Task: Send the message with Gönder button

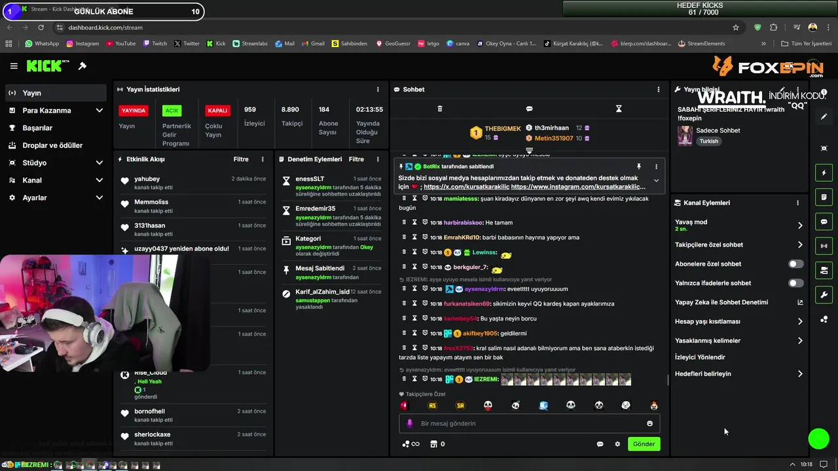Action: click(644, 444)
